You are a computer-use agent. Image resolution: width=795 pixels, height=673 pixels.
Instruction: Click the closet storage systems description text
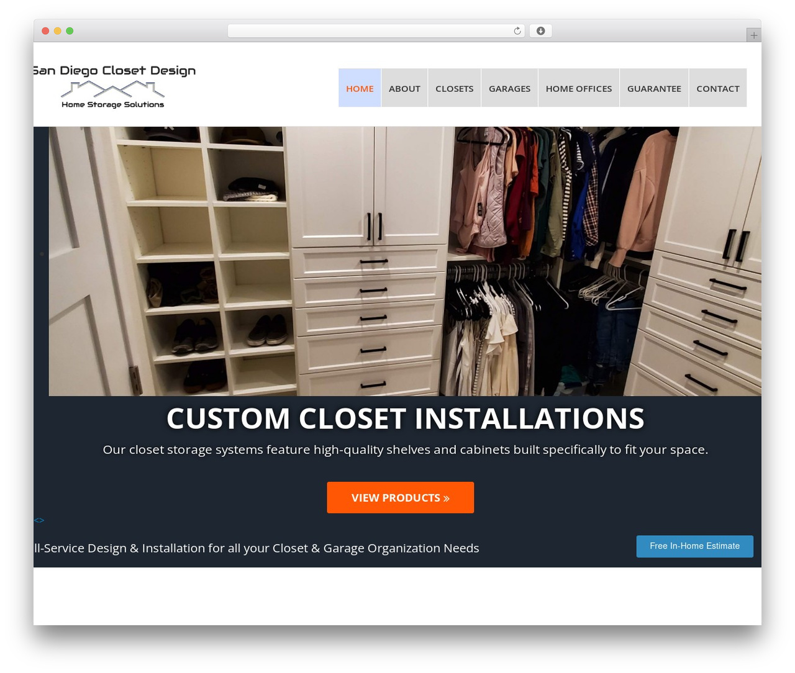click(405, 449)
